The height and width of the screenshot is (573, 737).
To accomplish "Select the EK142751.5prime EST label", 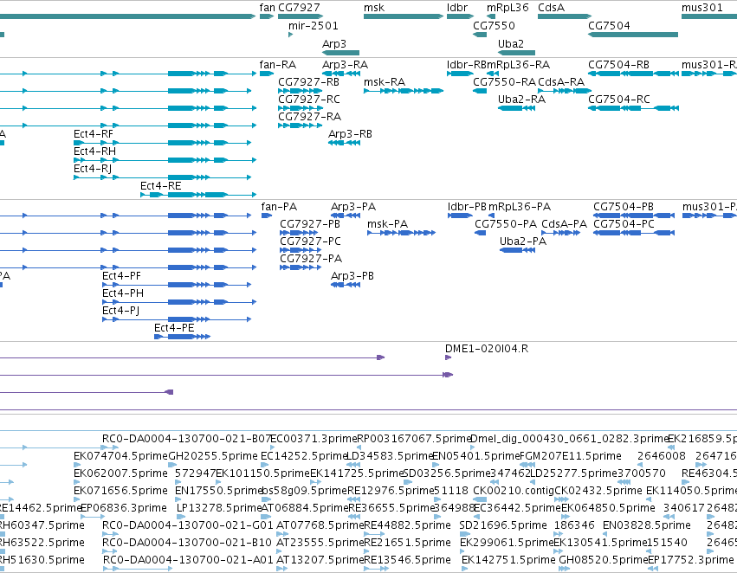I will click(508, 560).
